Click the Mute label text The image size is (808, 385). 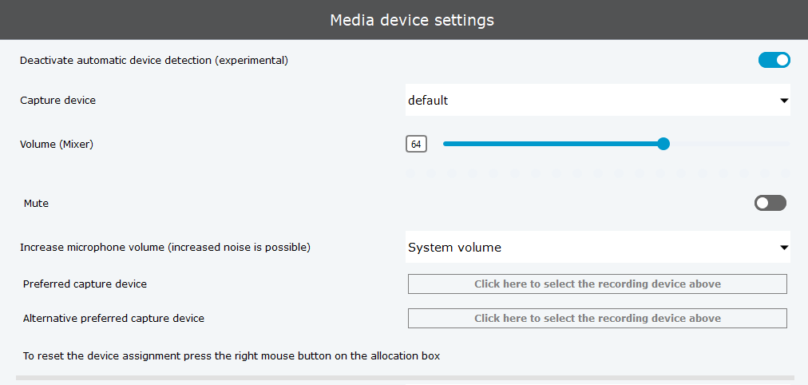tap(36, 203)
